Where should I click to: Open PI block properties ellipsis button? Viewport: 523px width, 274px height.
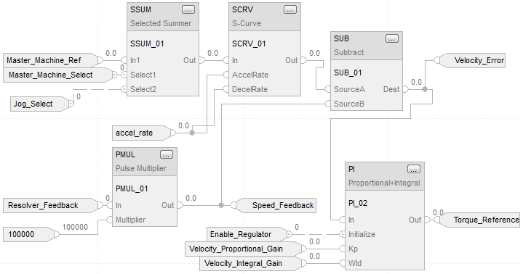pos(414,170)
